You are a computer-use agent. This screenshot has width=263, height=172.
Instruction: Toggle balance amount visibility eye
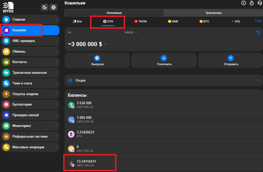(x=105, y=44)
